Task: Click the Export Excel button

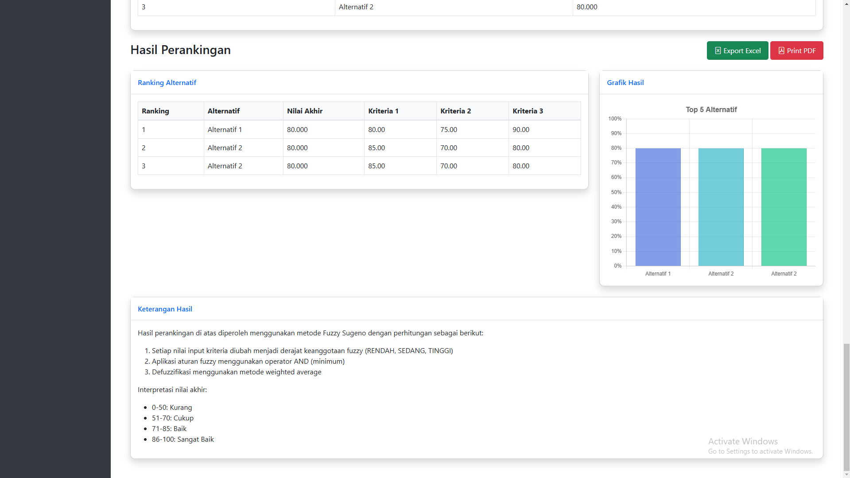Action: click(737, 51)
